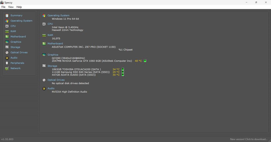Click the Operating System heading link
The width and height of the screenshot is (271, 142).
point(59,15)
